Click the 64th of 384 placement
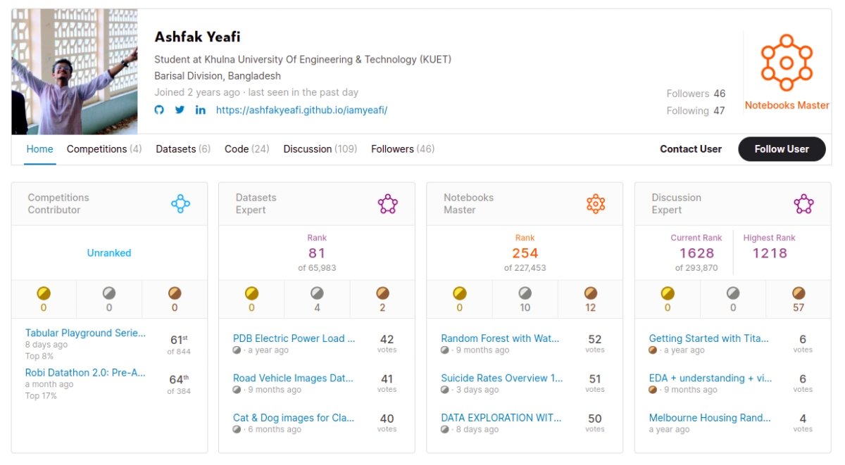 point(179,384)
